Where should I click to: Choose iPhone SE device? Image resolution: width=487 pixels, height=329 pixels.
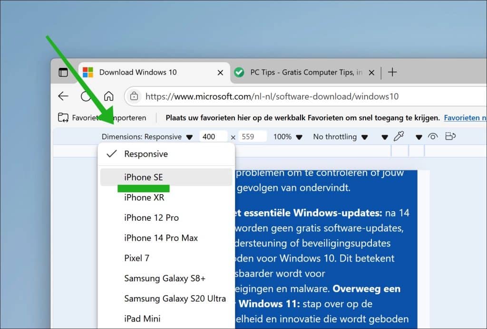[x=166, y=177]
